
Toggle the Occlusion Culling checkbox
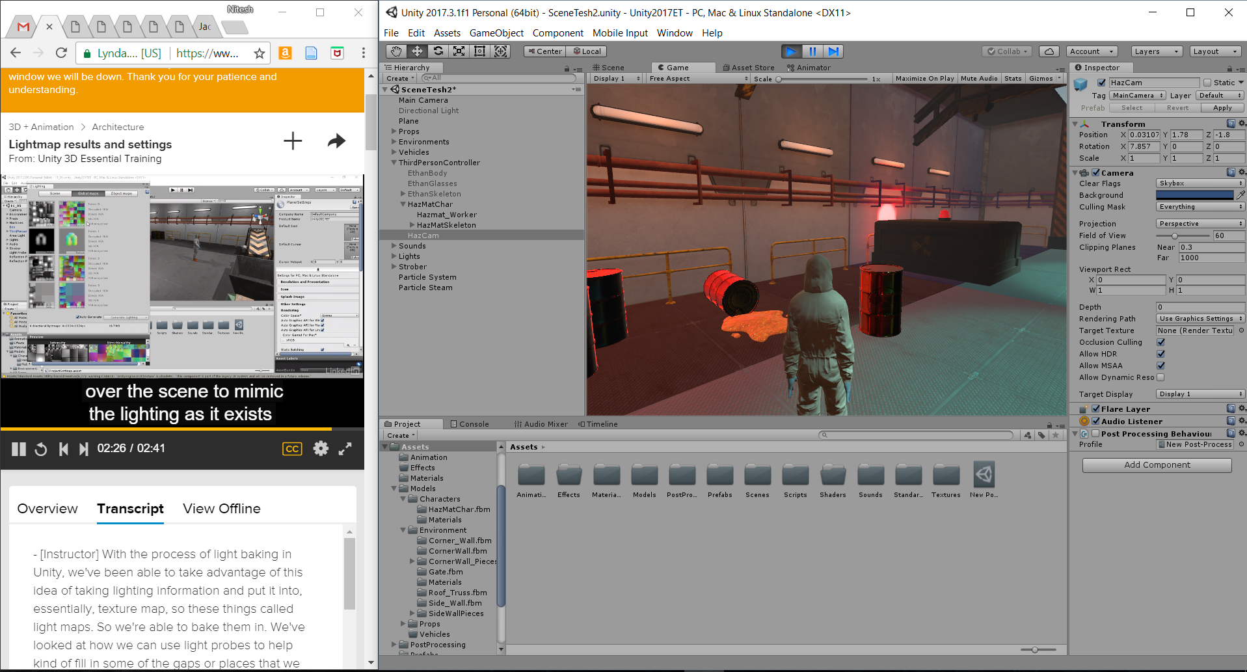1160,342
